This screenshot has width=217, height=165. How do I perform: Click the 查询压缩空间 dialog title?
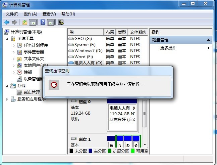tap(57, 71)
